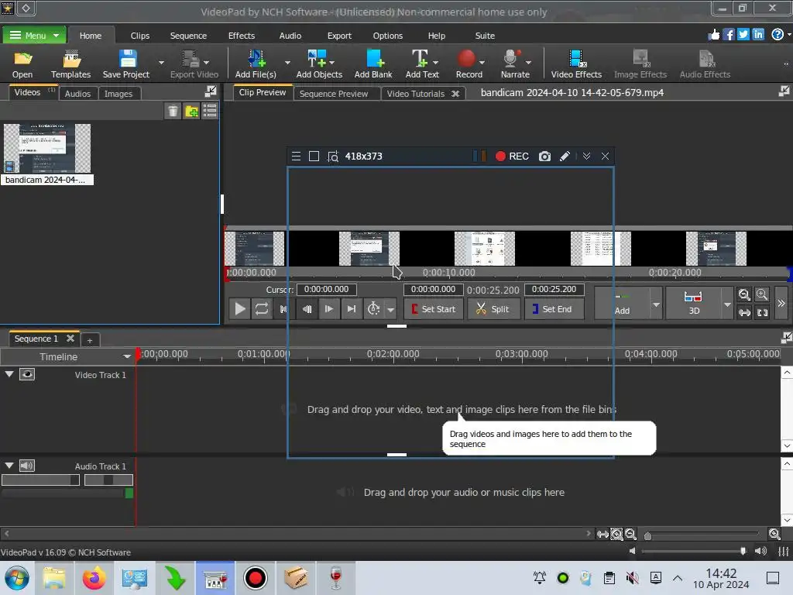Viewport: 793px width, 595px height.
Task: Click Set Start button
Action: [x=434, y=308]
